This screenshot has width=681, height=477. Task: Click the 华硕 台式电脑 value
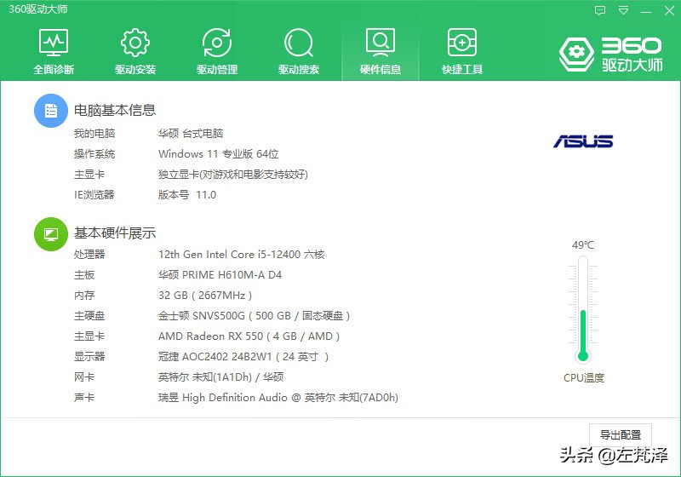coord(191,134)
